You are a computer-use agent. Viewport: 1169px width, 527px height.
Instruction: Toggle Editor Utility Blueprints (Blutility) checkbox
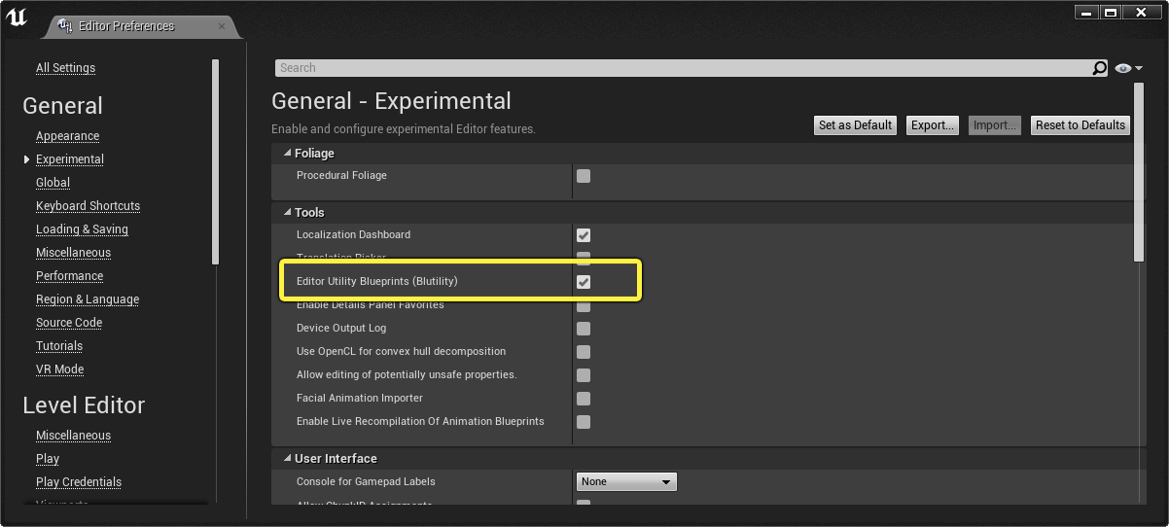(x=584, y=282)
